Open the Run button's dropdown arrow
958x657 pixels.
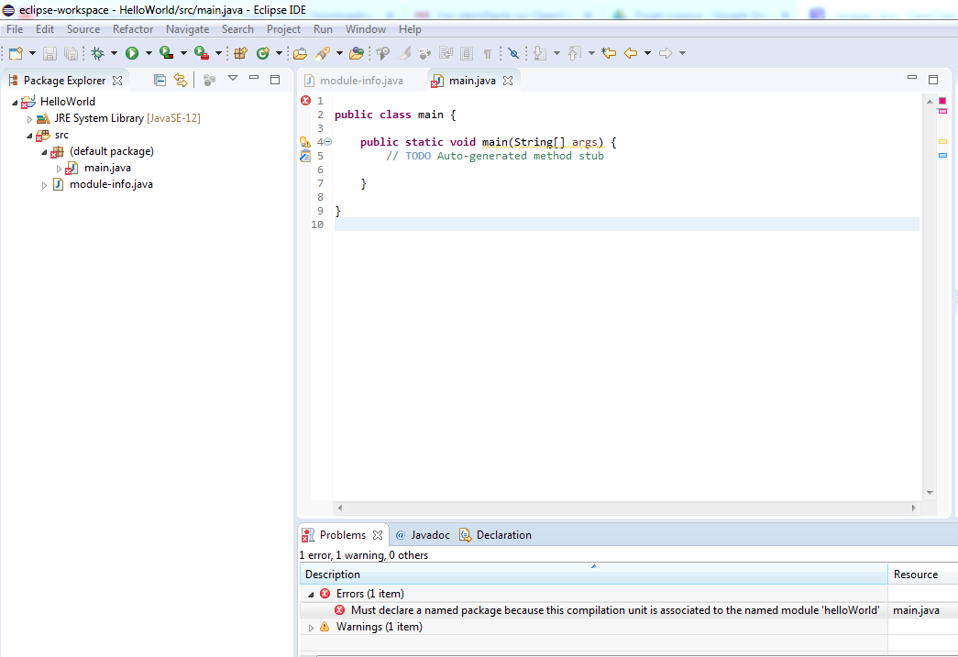point(149,54)
